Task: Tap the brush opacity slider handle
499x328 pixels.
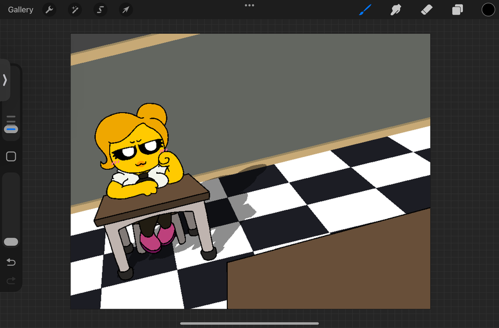Action: (x=11, y=242)
